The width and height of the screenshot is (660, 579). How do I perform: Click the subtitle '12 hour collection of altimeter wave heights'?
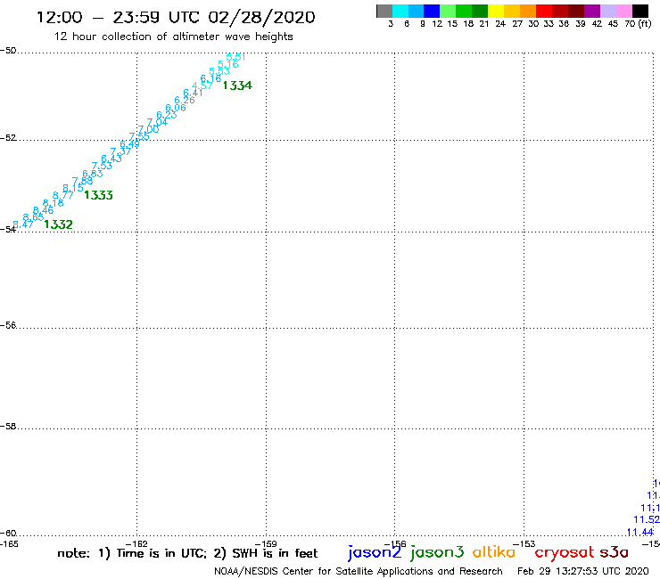coord(173,37)
